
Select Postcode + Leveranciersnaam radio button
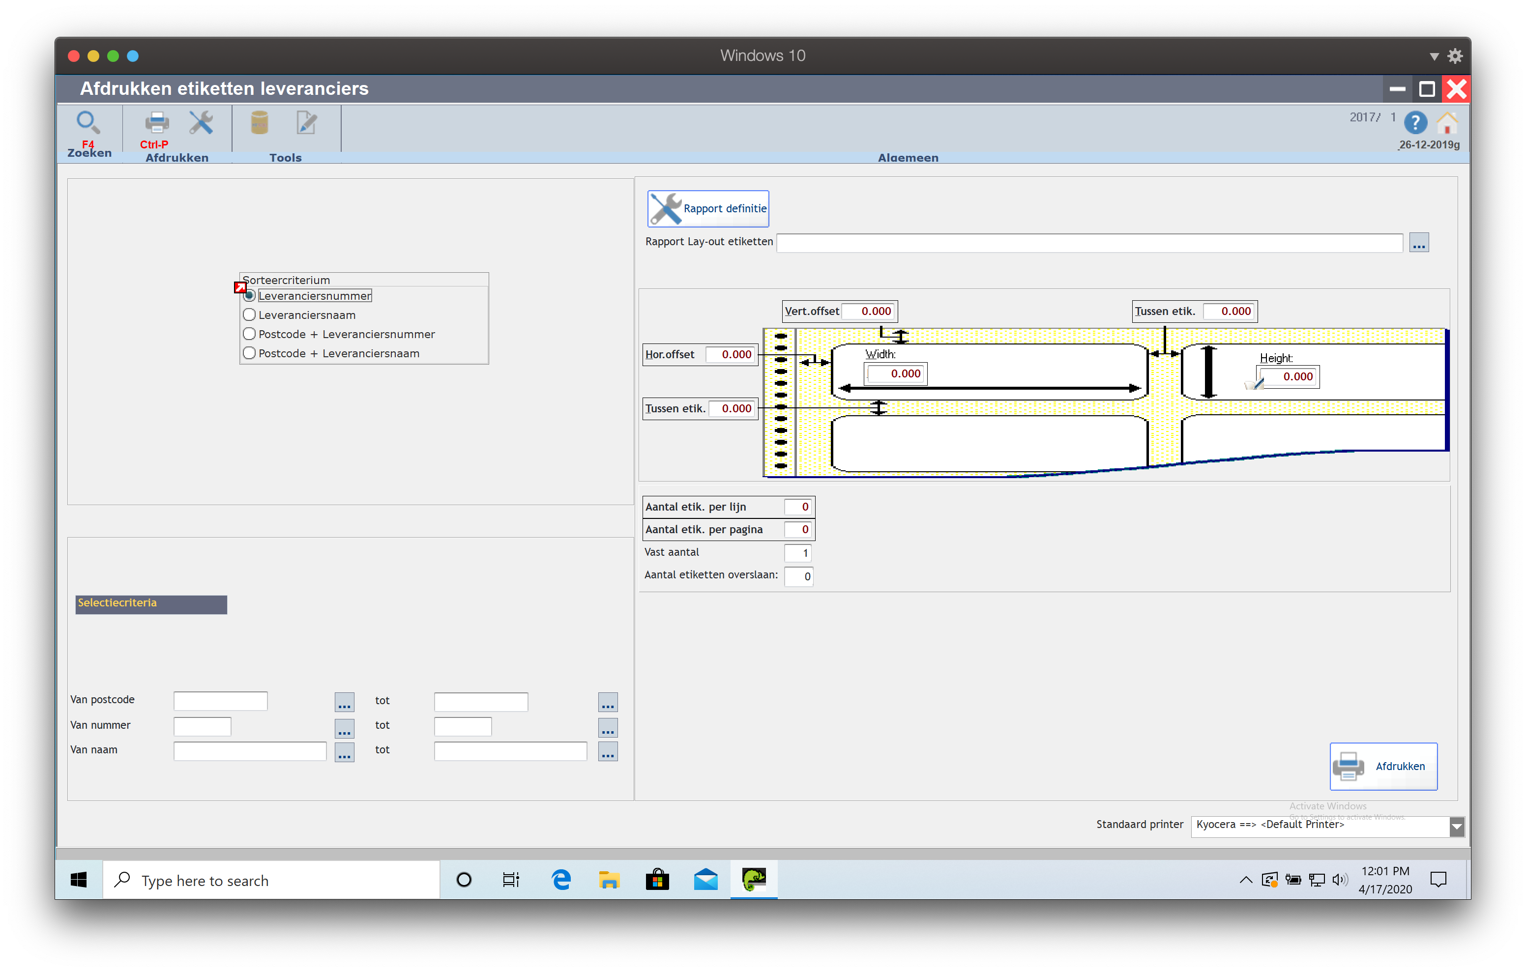point(250,353)
